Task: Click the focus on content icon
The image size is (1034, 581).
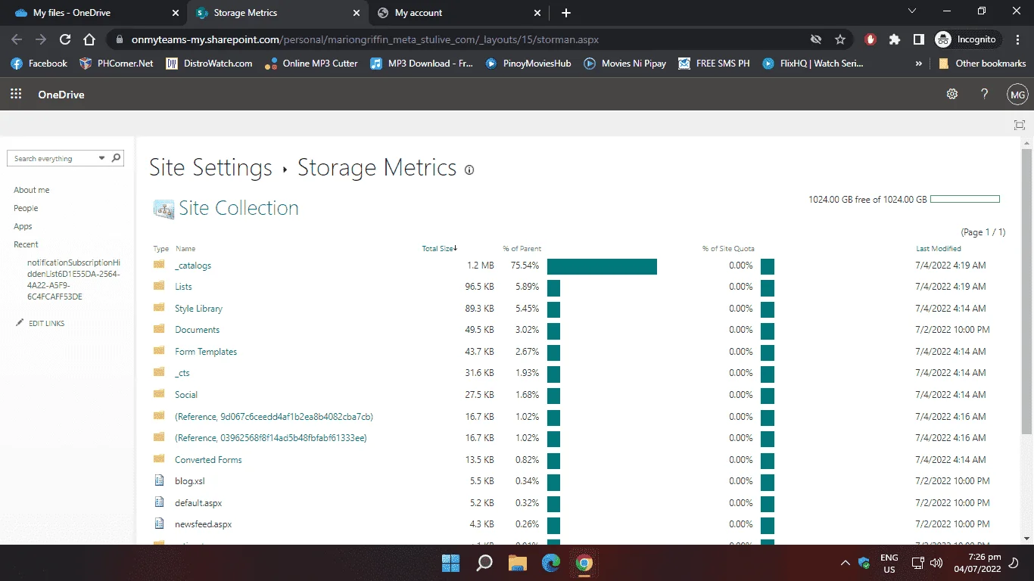Action: (1020, 125)
